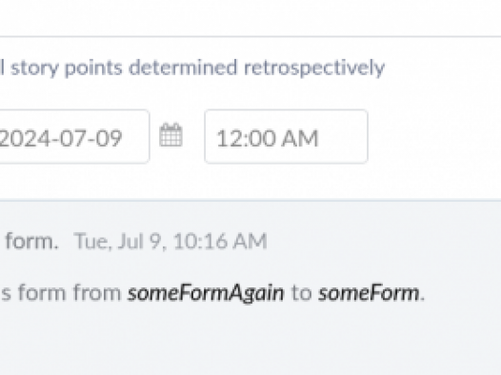Click the word 'determined' in the title
Image resolution: width=501 pixels, height=375 pixels.
click(x=183, y=68)
